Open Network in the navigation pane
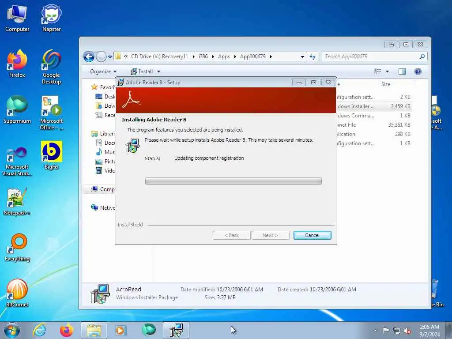This screenshot has height=339, width=452. click(x=103, y=208)
